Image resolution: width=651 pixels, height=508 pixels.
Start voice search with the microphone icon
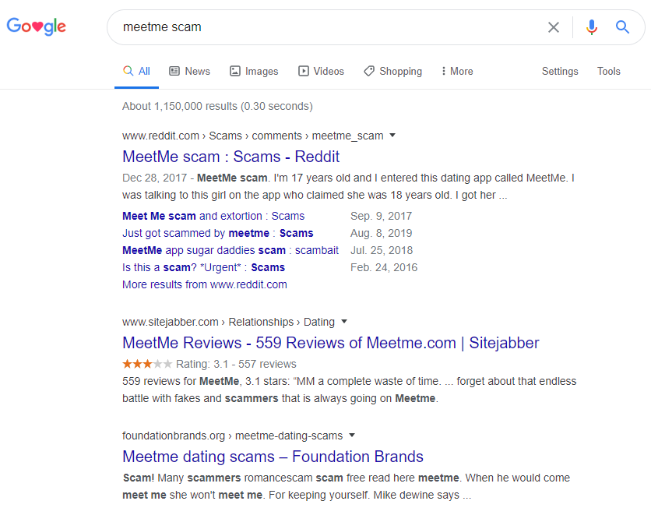pyautogui.click(x=592, y=27)
